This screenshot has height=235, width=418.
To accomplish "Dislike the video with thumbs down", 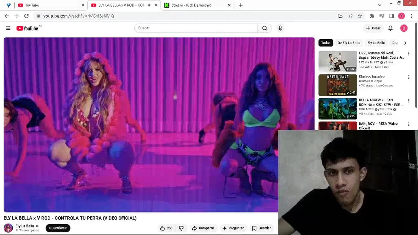I will click(181, 228).
